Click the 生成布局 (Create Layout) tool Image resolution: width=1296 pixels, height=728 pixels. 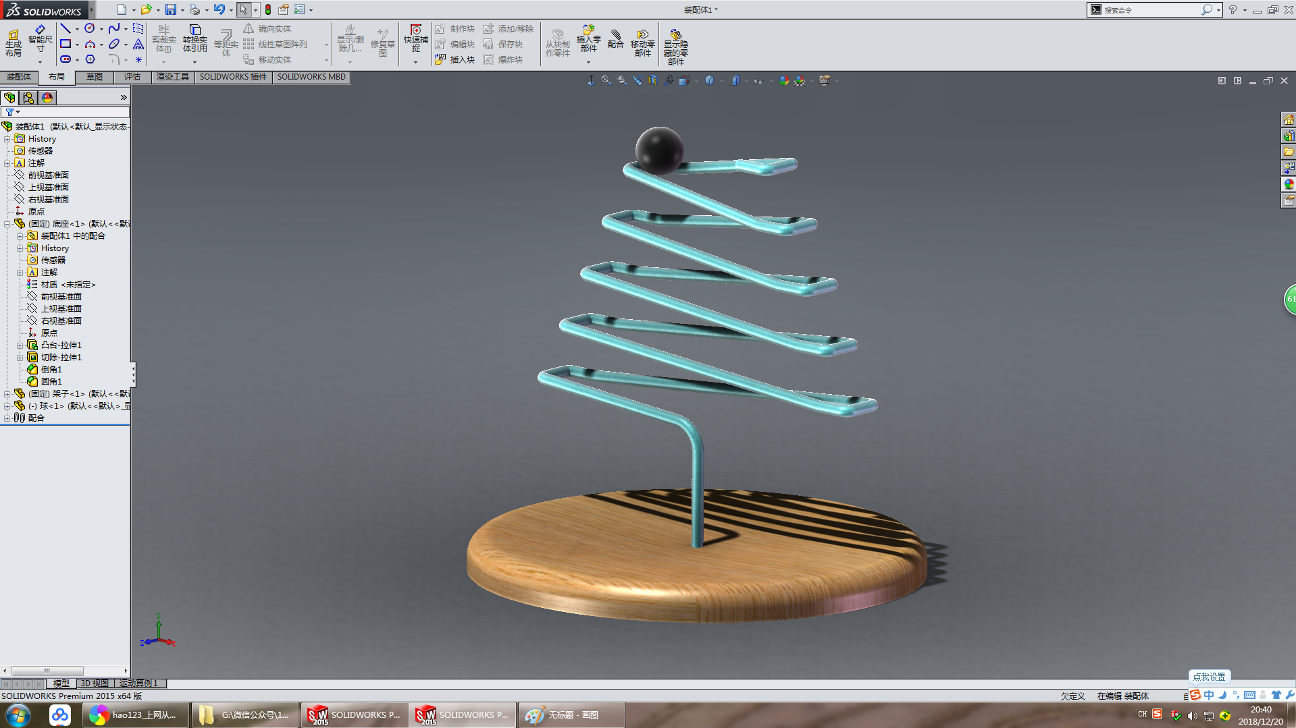(x=14, y=43)
